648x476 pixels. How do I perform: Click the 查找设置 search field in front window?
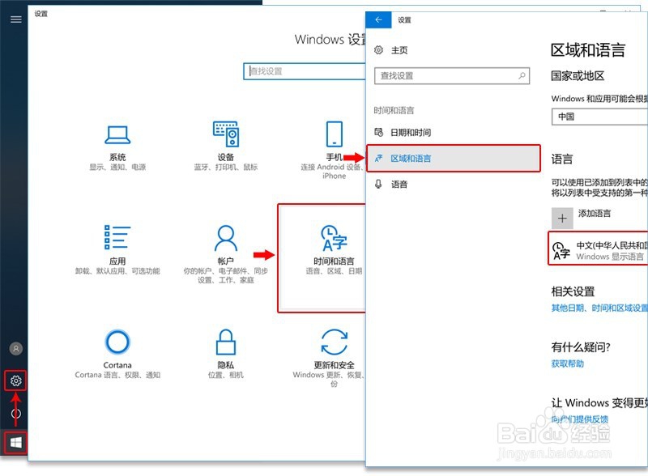click(452, 75)
